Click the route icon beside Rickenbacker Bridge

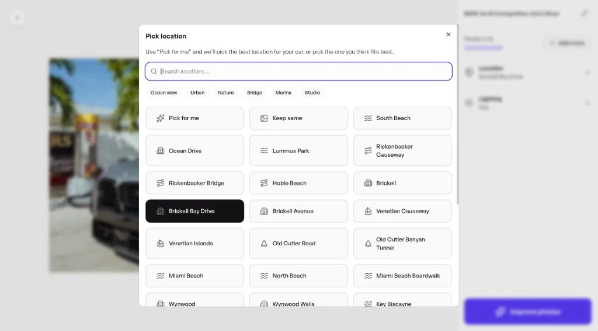click(x=161, y=183)
